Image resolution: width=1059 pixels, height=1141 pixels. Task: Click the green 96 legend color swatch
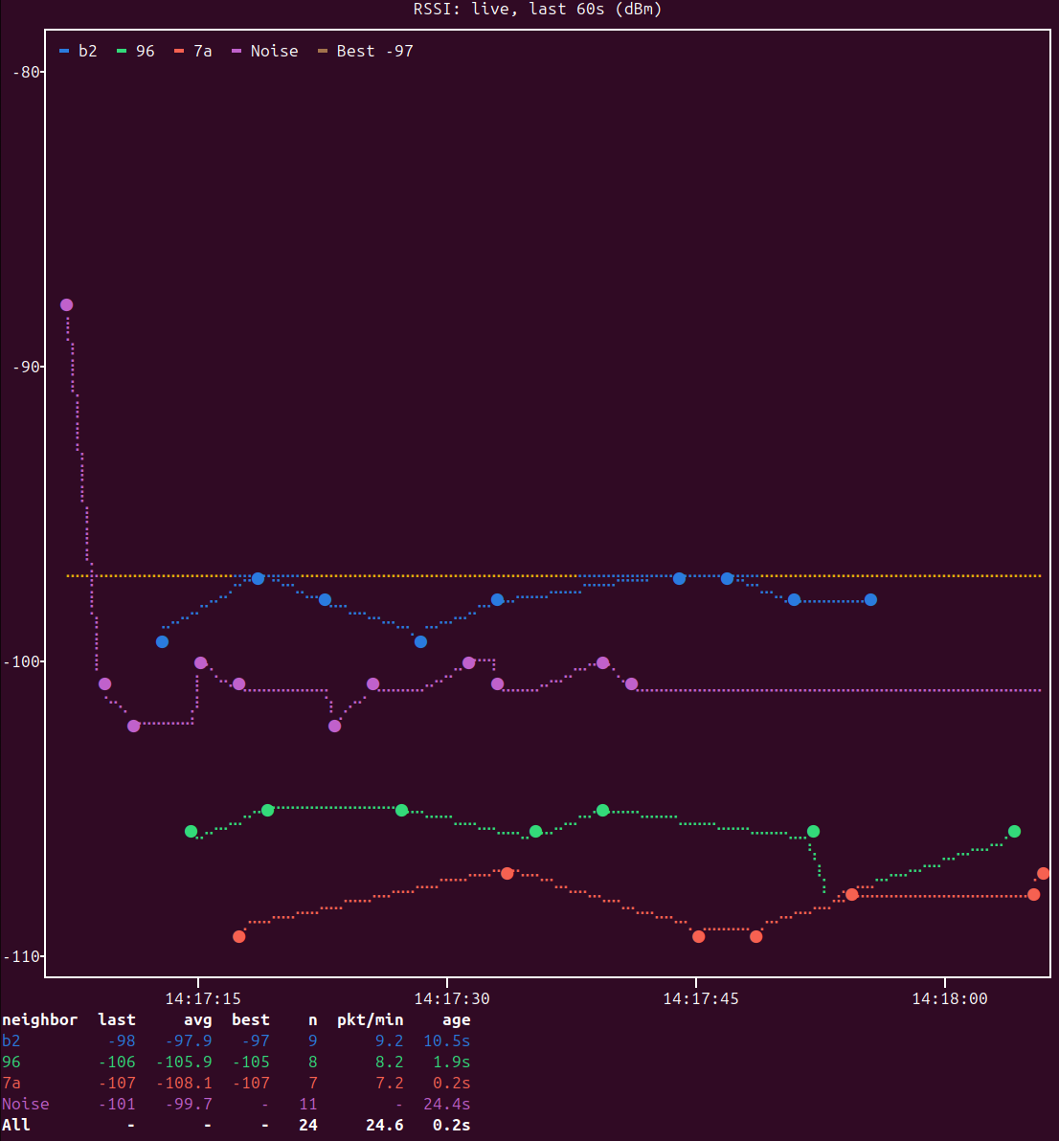pos(122,51)
